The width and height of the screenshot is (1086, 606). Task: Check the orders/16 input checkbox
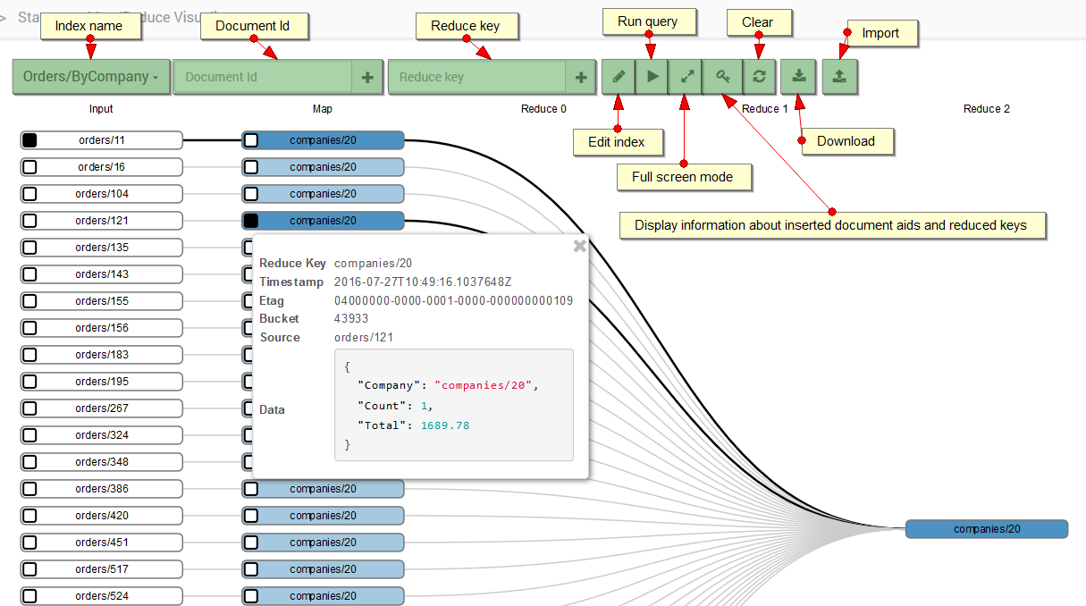29,167
